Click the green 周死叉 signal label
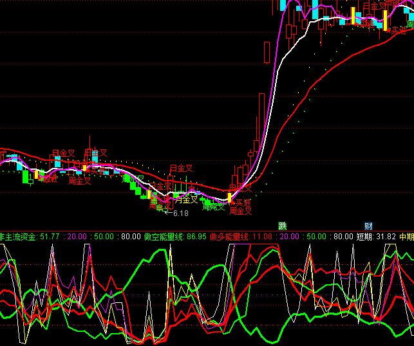Viewport: 414px width, 346px height. 213,206
